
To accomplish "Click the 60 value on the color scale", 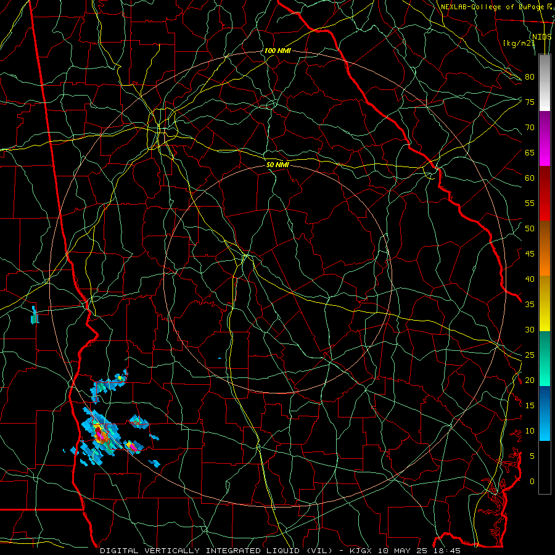I will click(x=530, y=178).
